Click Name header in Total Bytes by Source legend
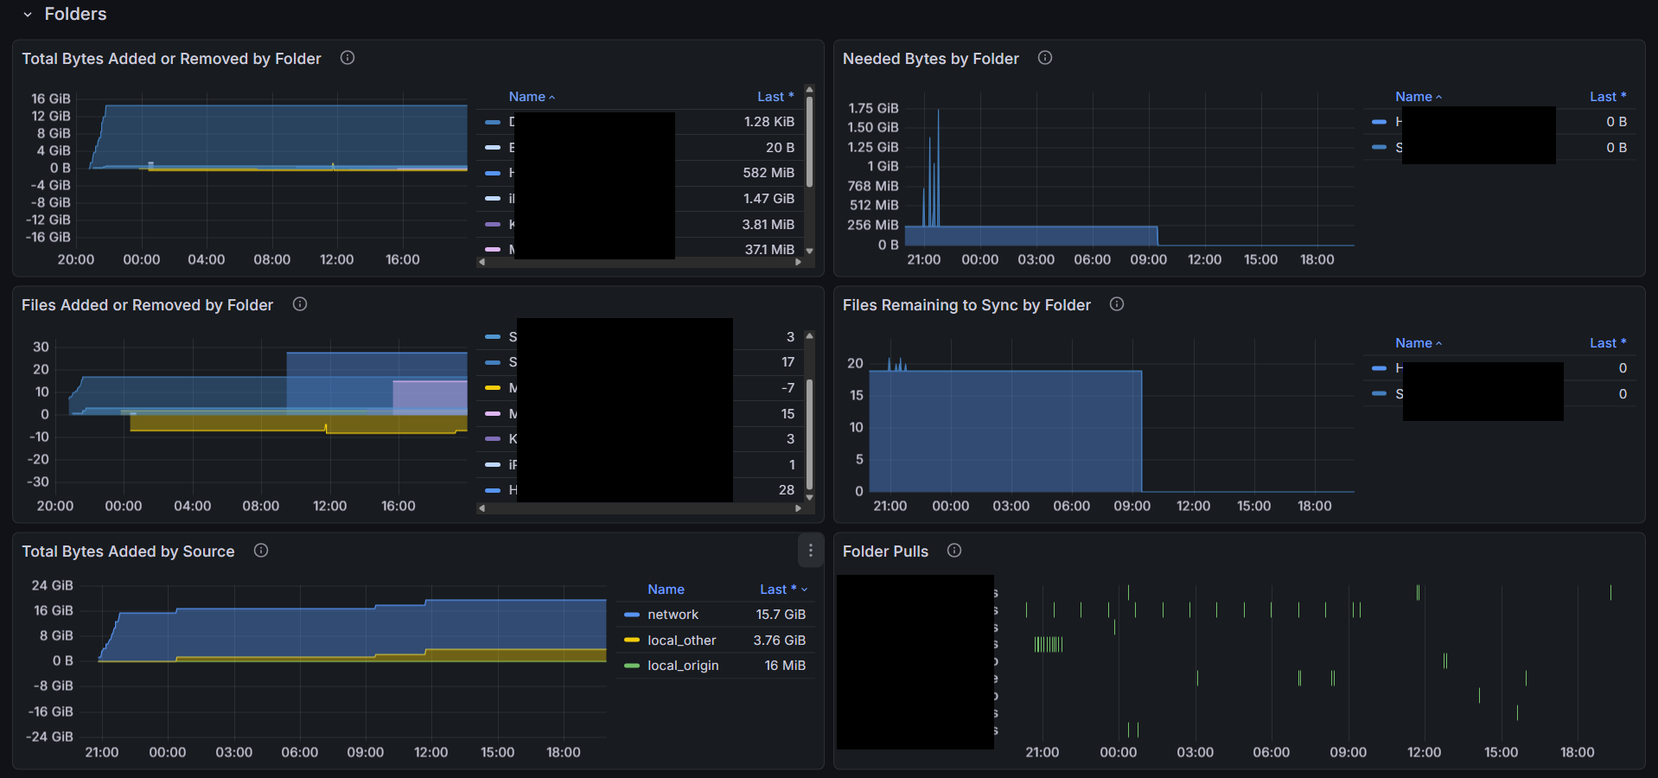 [x=666, y=590]
